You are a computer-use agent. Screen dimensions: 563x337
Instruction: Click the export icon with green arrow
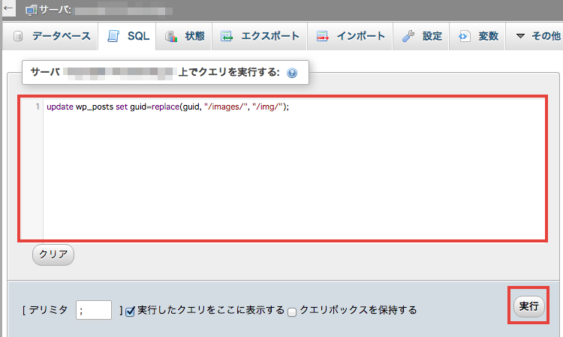[x=226, y=36]
